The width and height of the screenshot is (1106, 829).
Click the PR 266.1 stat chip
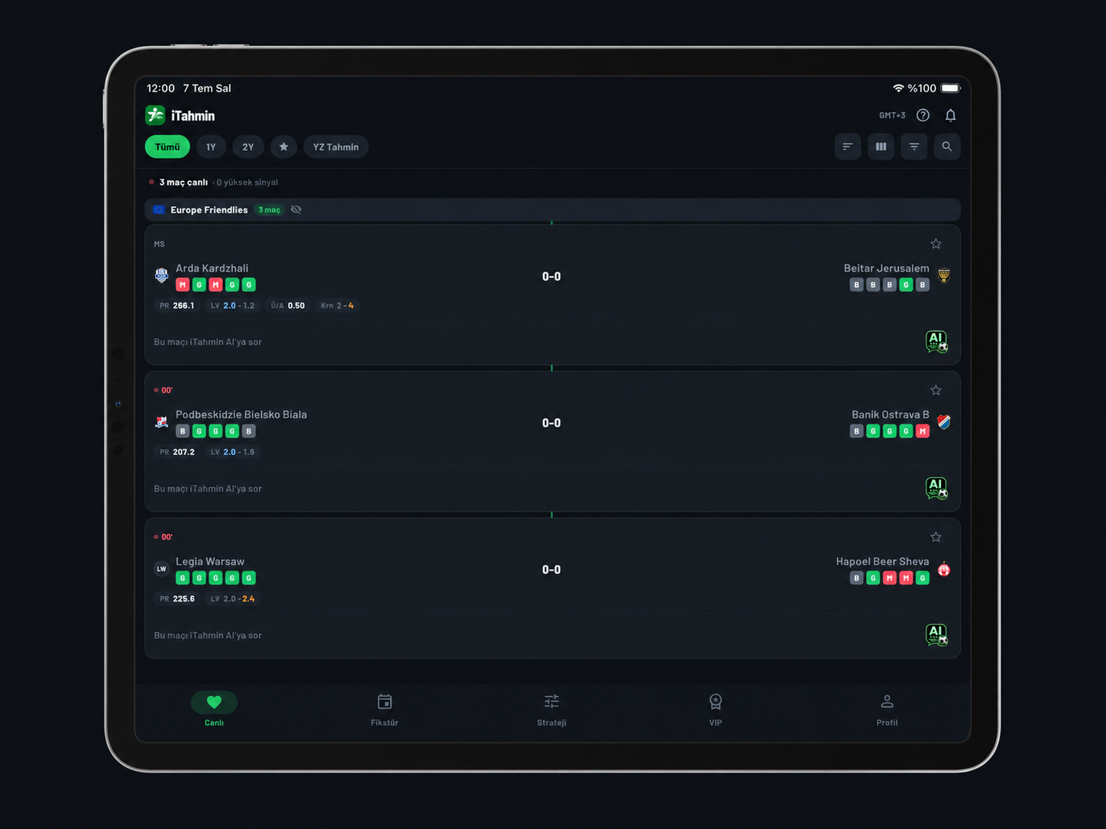tap(177, 305)
